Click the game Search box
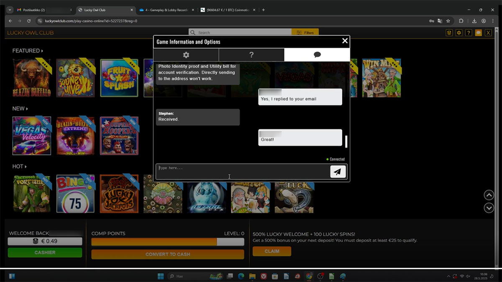 [x=240, y=33]
